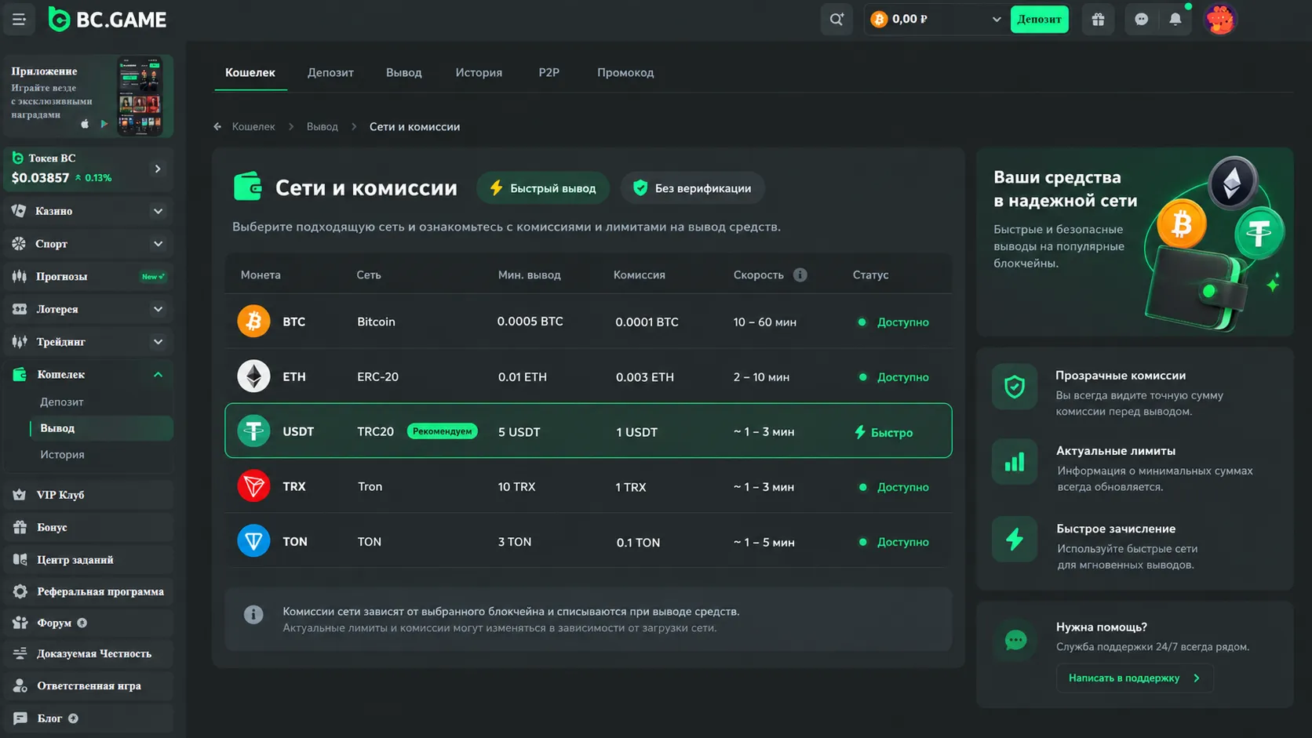This screenshot has width=1312, height=738.
Task: Click the green Депозит button in header
Action: (x=1040, y=20)
